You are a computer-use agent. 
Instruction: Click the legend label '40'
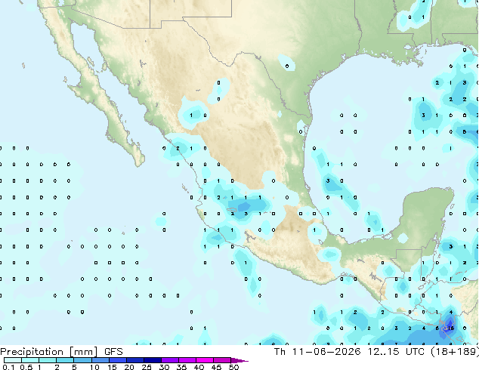[199, 367]
